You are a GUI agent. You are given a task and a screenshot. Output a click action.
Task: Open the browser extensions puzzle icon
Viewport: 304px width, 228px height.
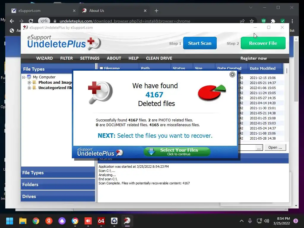click(x=273, y=21)
